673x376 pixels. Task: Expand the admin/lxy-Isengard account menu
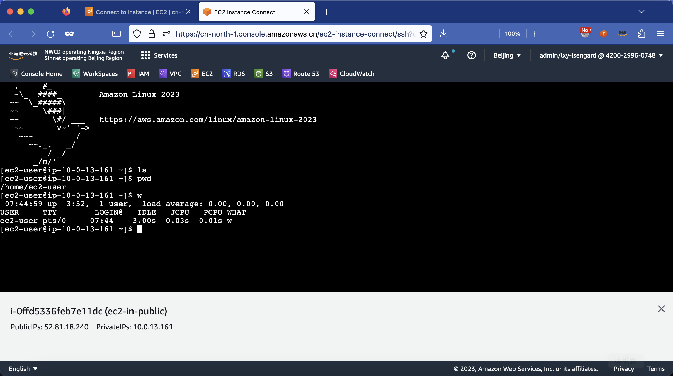[x=601, y=55]
